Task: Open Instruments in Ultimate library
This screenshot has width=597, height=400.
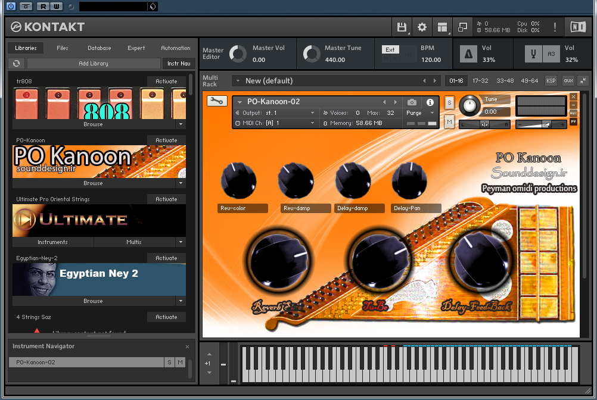Action: click(x=52, y=242)
